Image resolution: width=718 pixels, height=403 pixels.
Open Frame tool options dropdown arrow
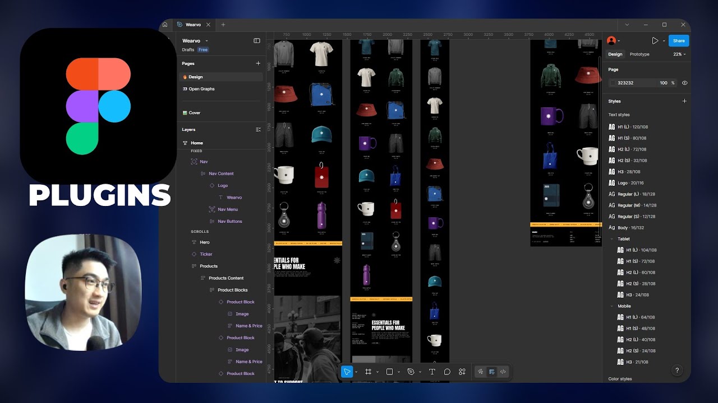(378, 372)
